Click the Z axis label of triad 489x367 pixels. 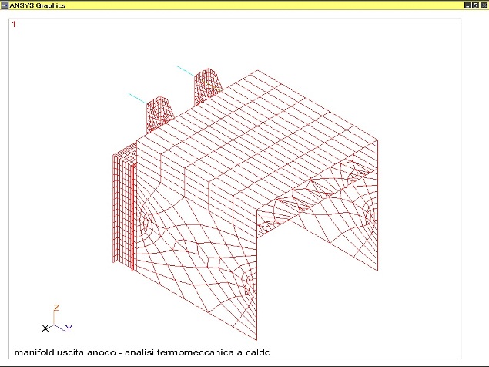point(56,308)
